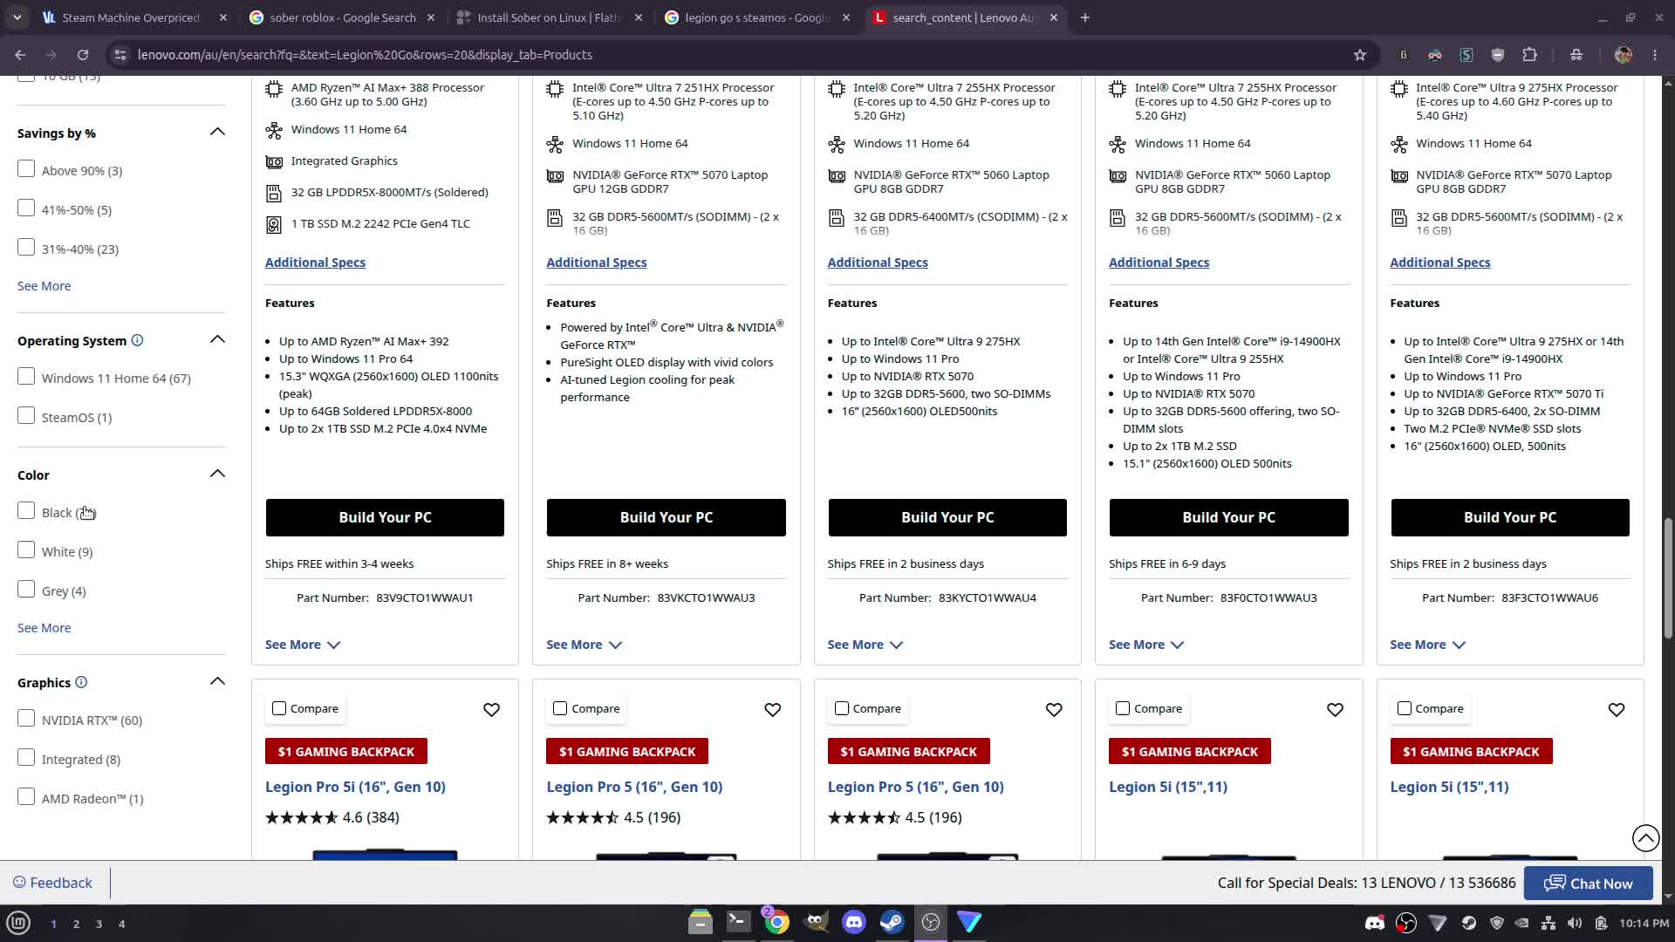Open the tab search dropdown arrow
Viewport: 1675px width, 942px height.
point(17,17)
